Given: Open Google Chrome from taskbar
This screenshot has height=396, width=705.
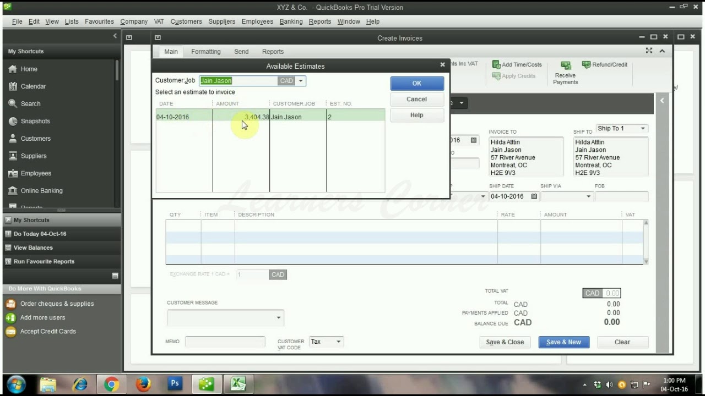Looking at the screenshot, I should point(112,384).
